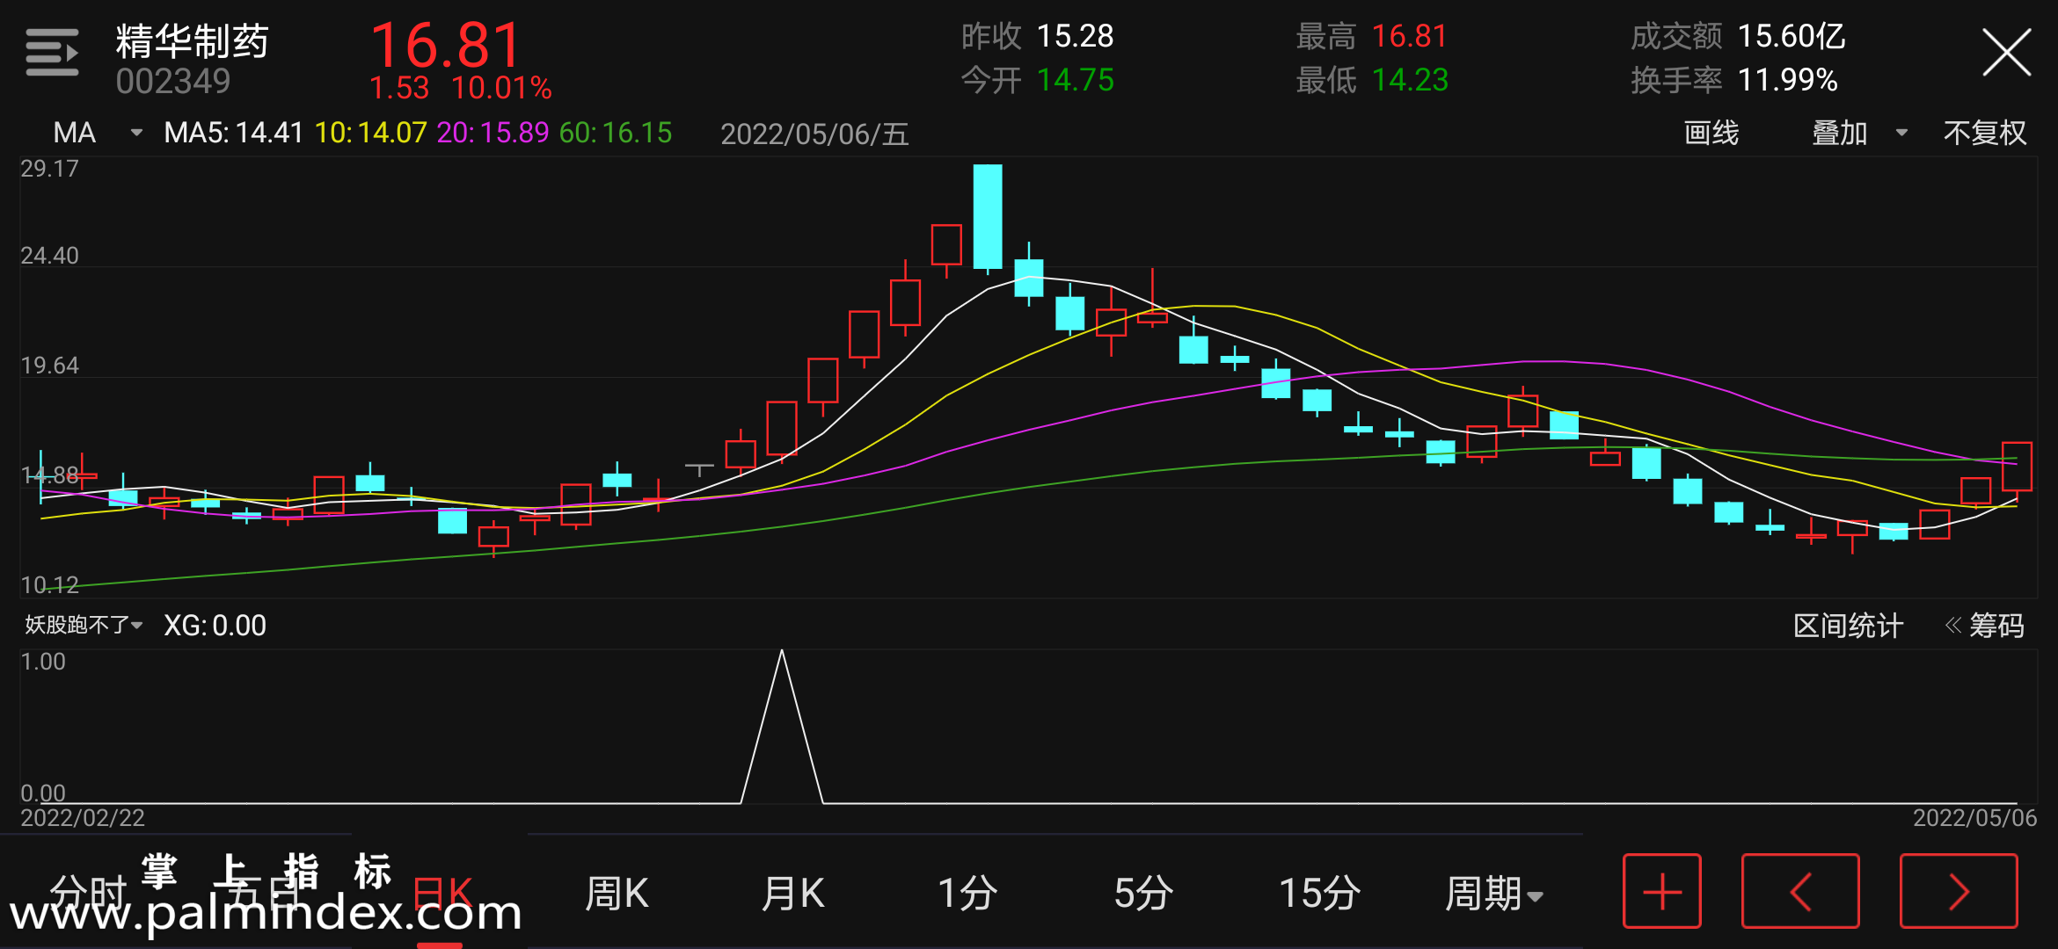Select the 日K daily tab
This screenshot has width=2058, height=949.
442,894
